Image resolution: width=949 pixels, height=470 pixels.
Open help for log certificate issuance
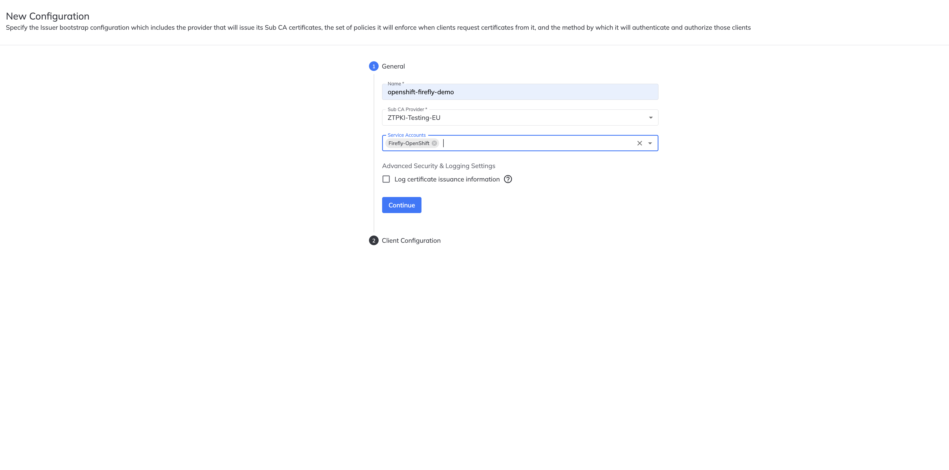508,179
